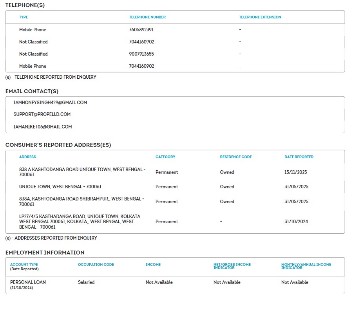The height and width of the screenshot is (314, 353).
Task: Click the PERSONAL LOAN account type entry
Action: click(x=28, y=282)
